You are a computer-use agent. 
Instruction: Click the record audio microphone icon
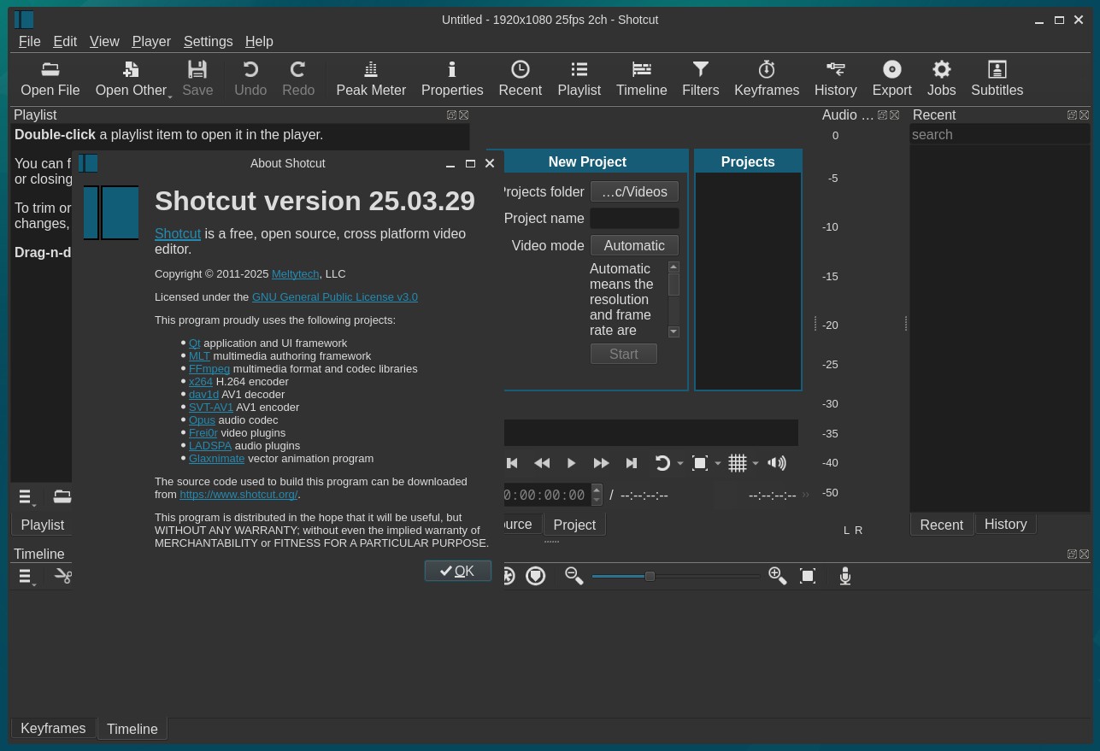tap(845, 576)
